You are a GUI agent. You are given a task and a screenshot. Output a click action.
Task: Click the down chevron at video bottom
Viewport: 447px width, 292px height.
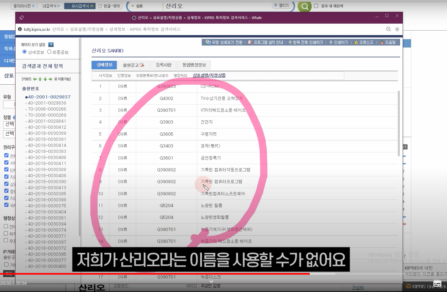211,281
